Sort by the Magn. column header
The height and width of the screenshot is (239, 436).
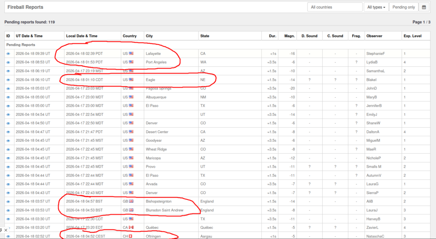[290, 36]
